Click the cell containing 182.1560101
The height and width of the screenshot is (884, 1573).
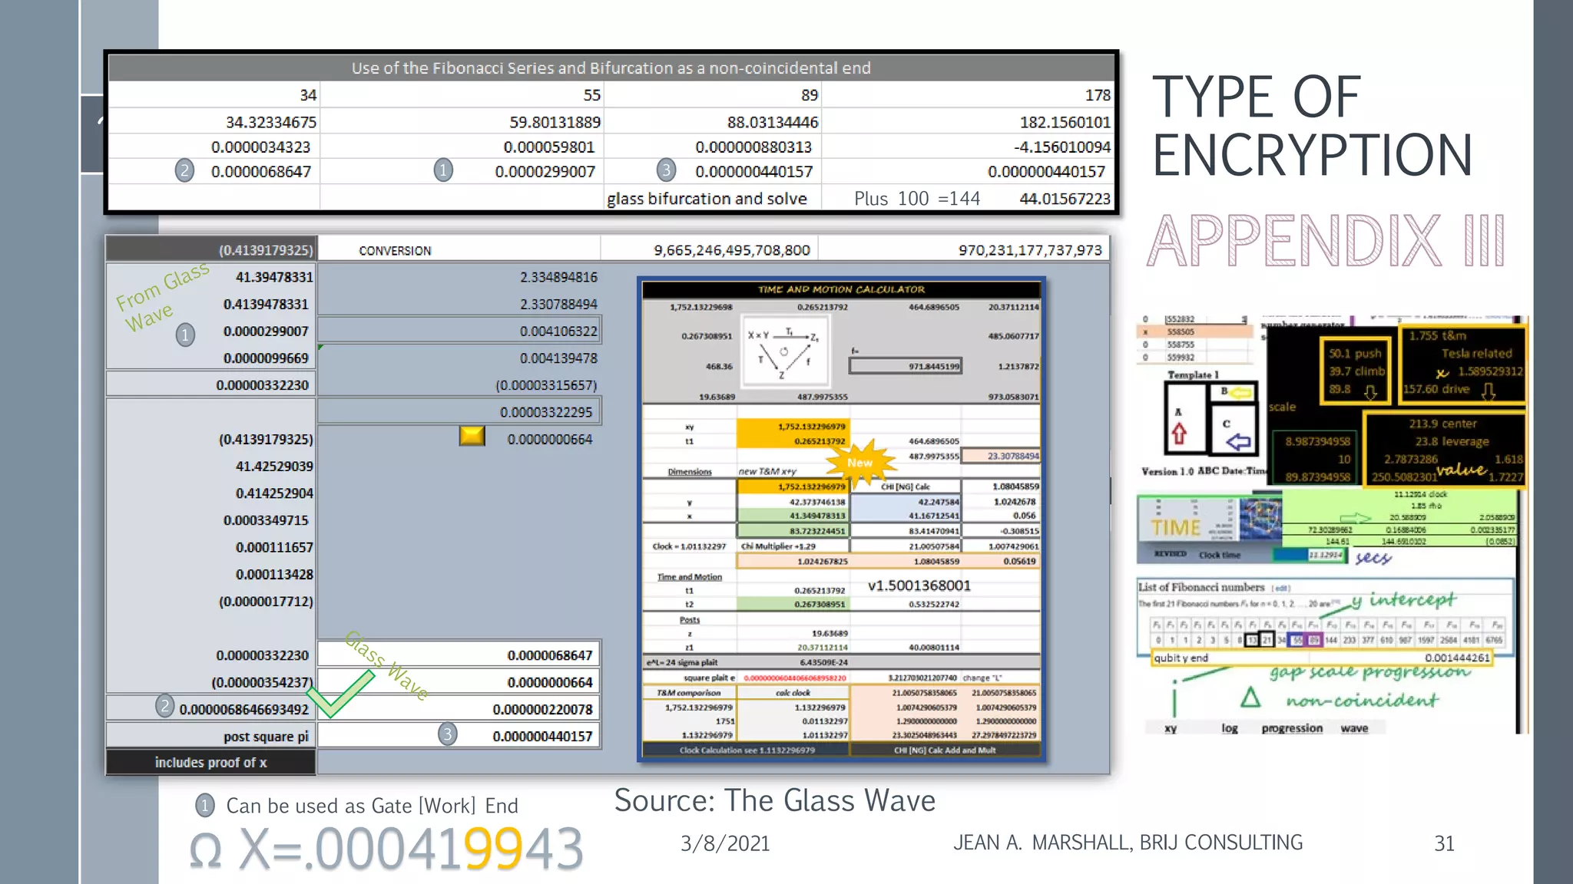coord(967,122)
